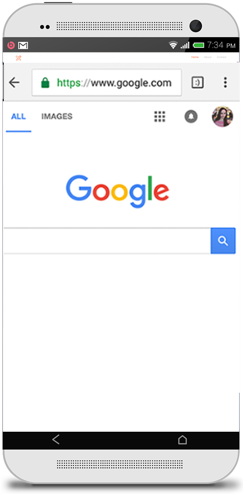
Task: Click the notifications bell icon
Action: [x=191, y=116]
